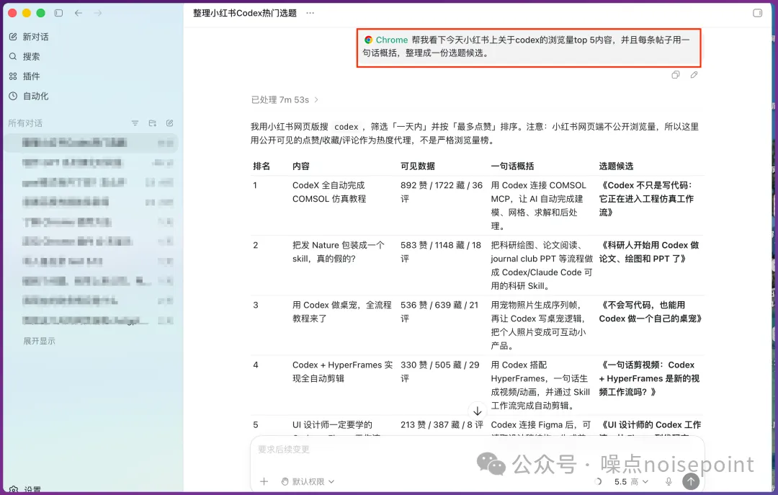This screenshot has height=495, width=778.
Task: Expand the 已处理 7m 53s details
Action: point(285,100)
